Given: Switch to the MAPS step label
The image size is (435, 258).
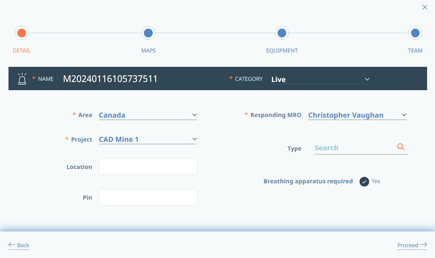Looking at the screenshot, I should (148, 50).
